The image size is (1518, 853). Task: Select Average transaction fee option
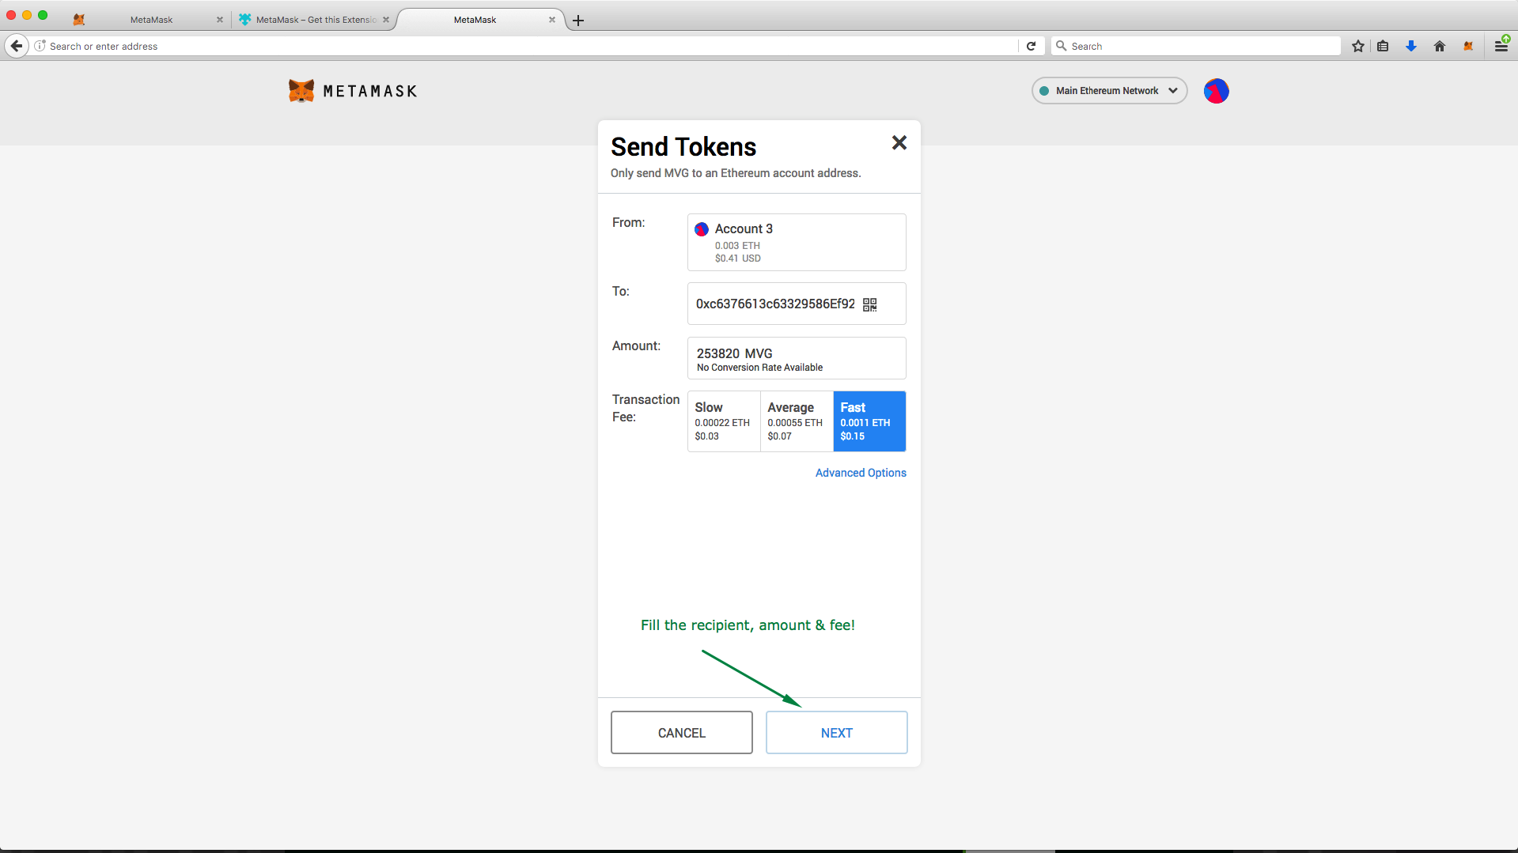[x=797, y=421]
